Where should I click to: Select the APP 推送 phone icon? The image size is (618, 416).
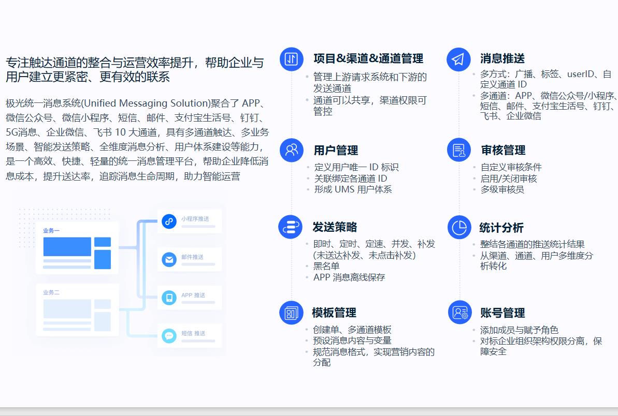(169, 298)
